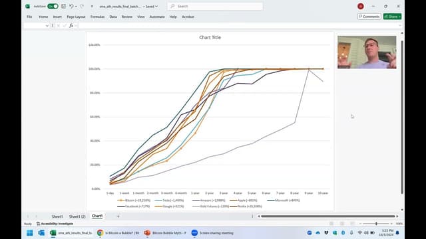This screenshot has height=239, width=426.
Task: Open the Undo history dropdown arrow
Action: [76, 7]
